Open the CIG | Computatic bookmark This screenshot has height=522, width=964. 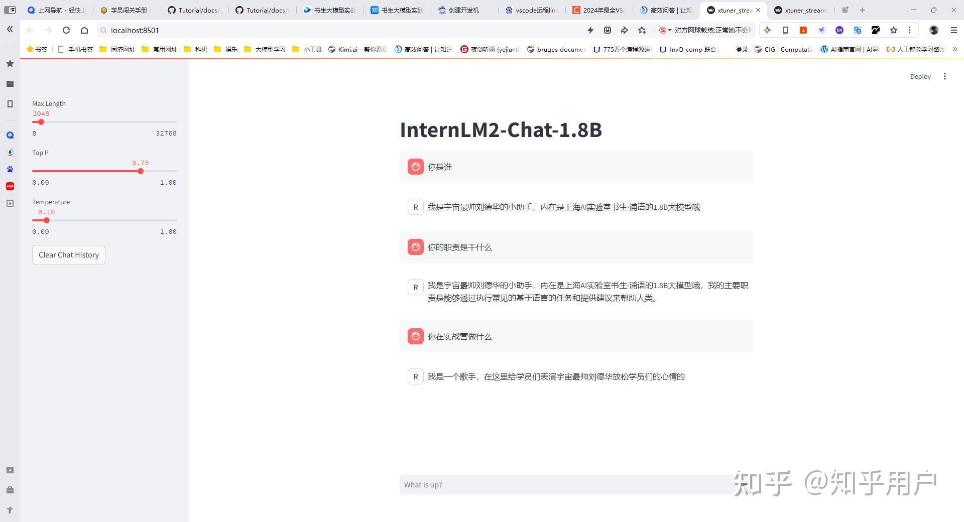pyautogui.click(x=784, y=49)
